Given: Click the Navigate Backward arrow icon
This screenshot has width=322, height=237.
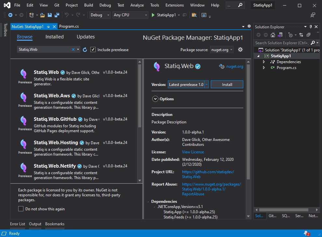Looking at the screenshot, I should point(10,15).
